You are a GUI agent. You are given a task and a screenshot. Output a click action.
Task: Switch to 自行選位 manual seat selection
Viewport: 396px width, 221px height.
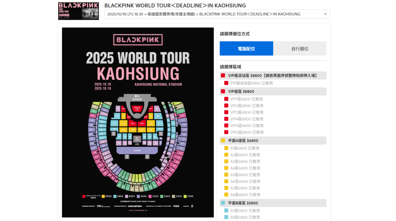pyautogui.click(x=300, y=49)
